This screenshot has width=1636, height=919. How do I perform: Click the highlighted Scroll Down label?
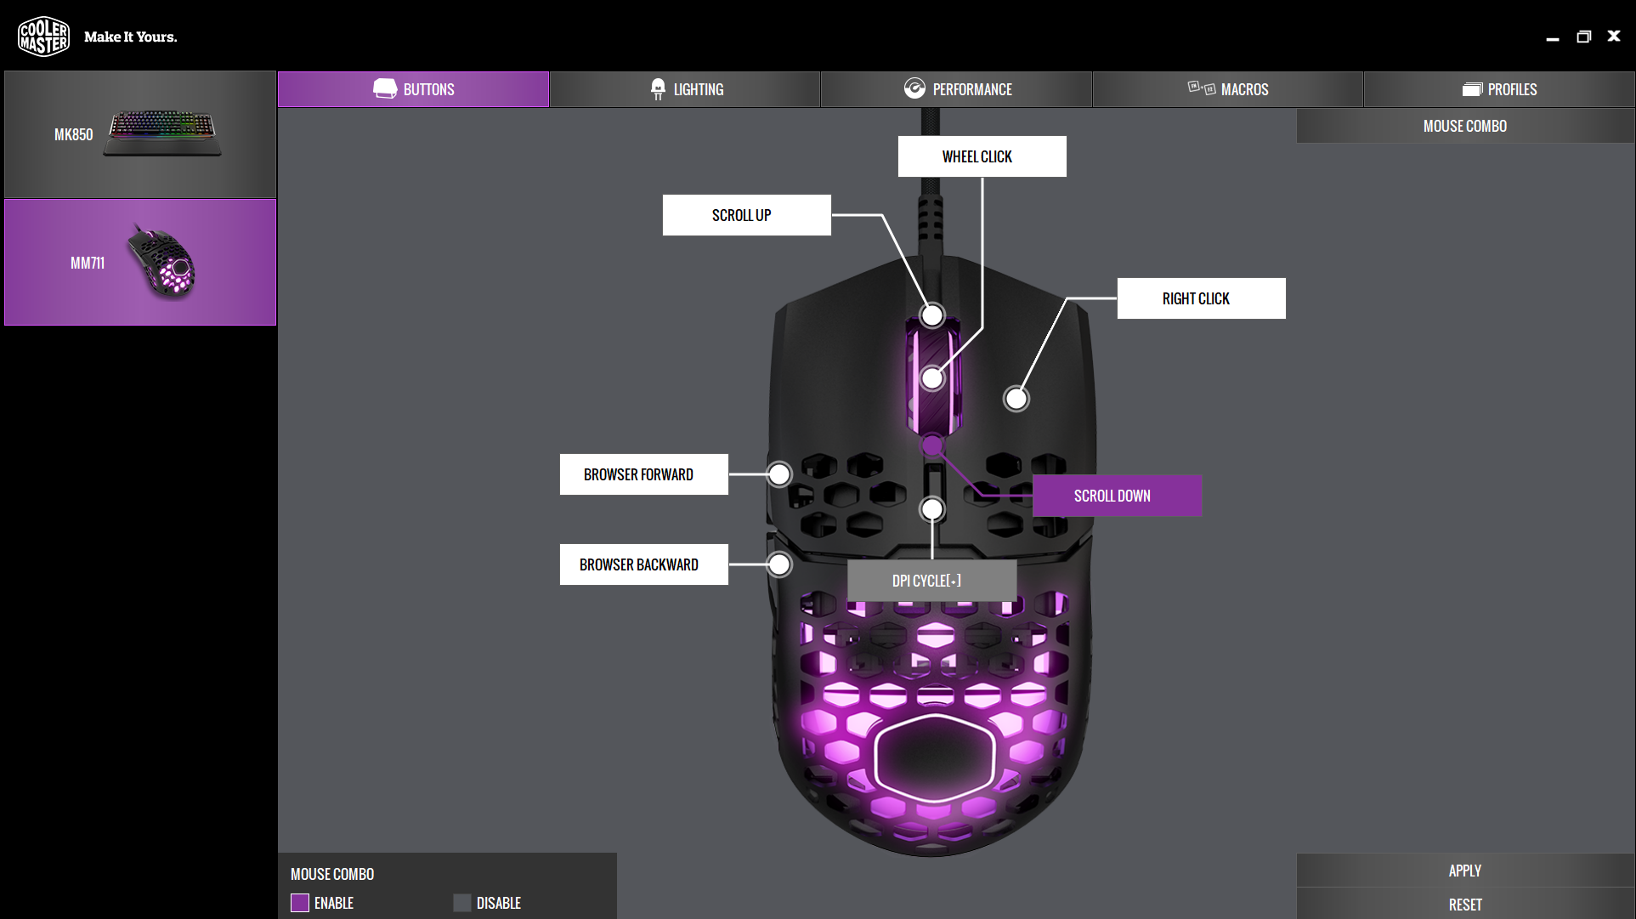pyautogui.click(x=1117, y=496)
